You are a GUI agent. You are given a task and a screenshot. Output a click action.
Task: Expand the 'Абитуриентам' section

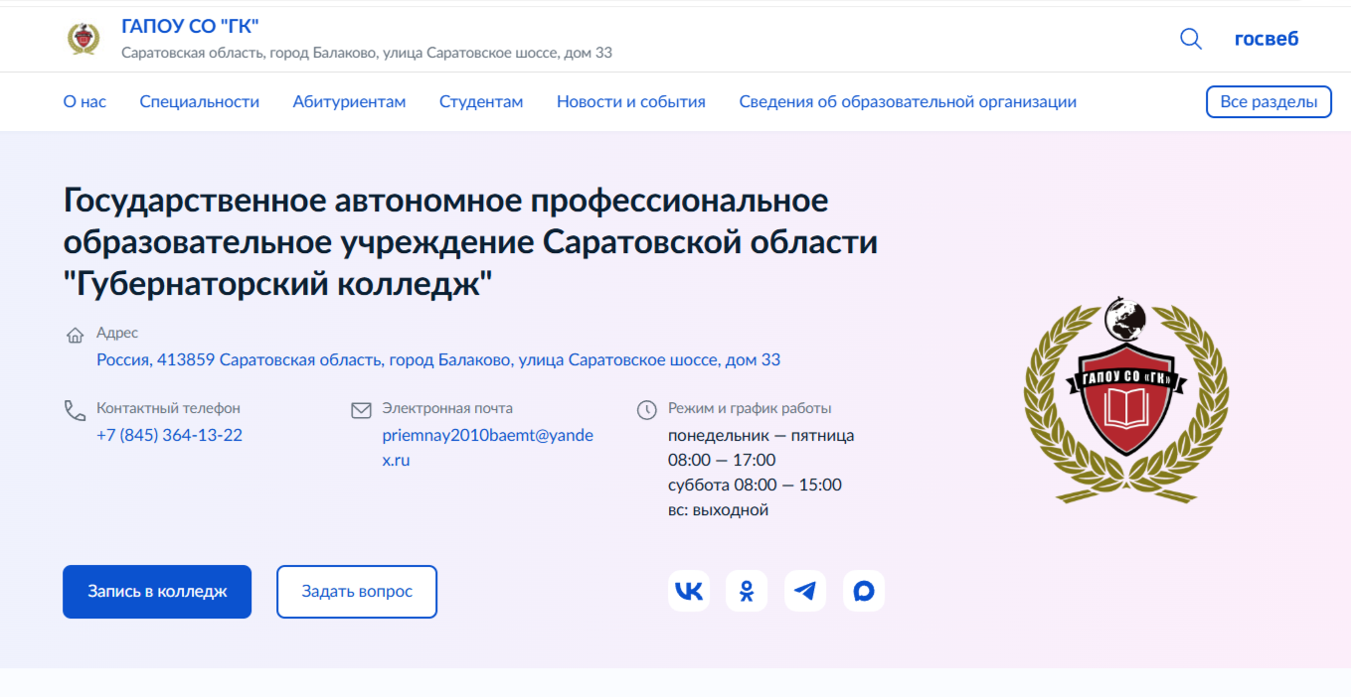coord(349,101)
